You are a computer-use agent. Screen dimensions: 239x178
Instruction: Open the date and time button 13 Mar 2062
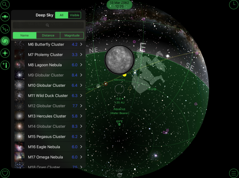tap(119, 4)
